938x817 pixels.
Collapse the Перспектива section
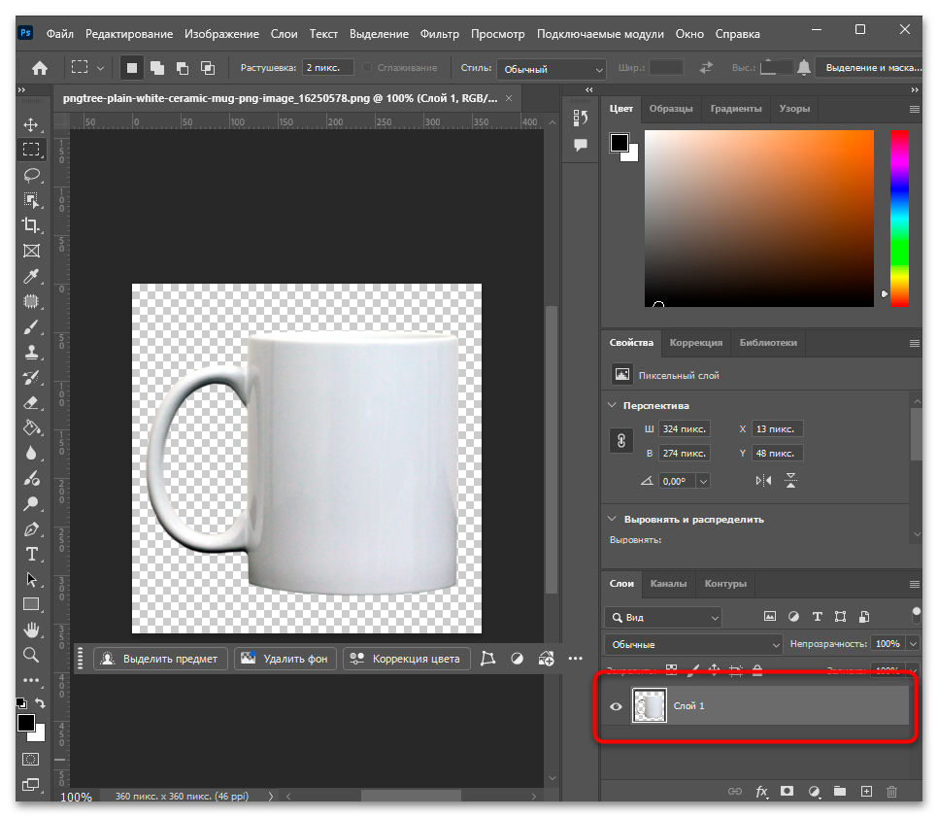click(612, 405)
